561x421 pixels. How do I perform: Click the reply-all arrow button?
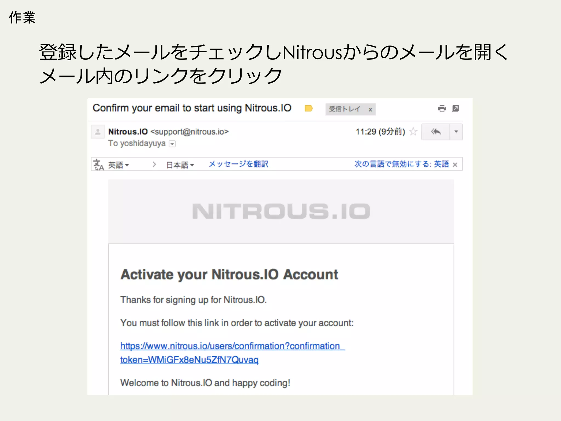pos(436,132)
